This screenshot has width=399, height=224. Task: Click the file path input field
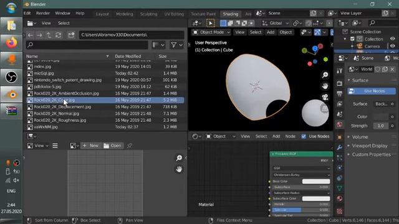pyautogui.click(x=132, y=35)
